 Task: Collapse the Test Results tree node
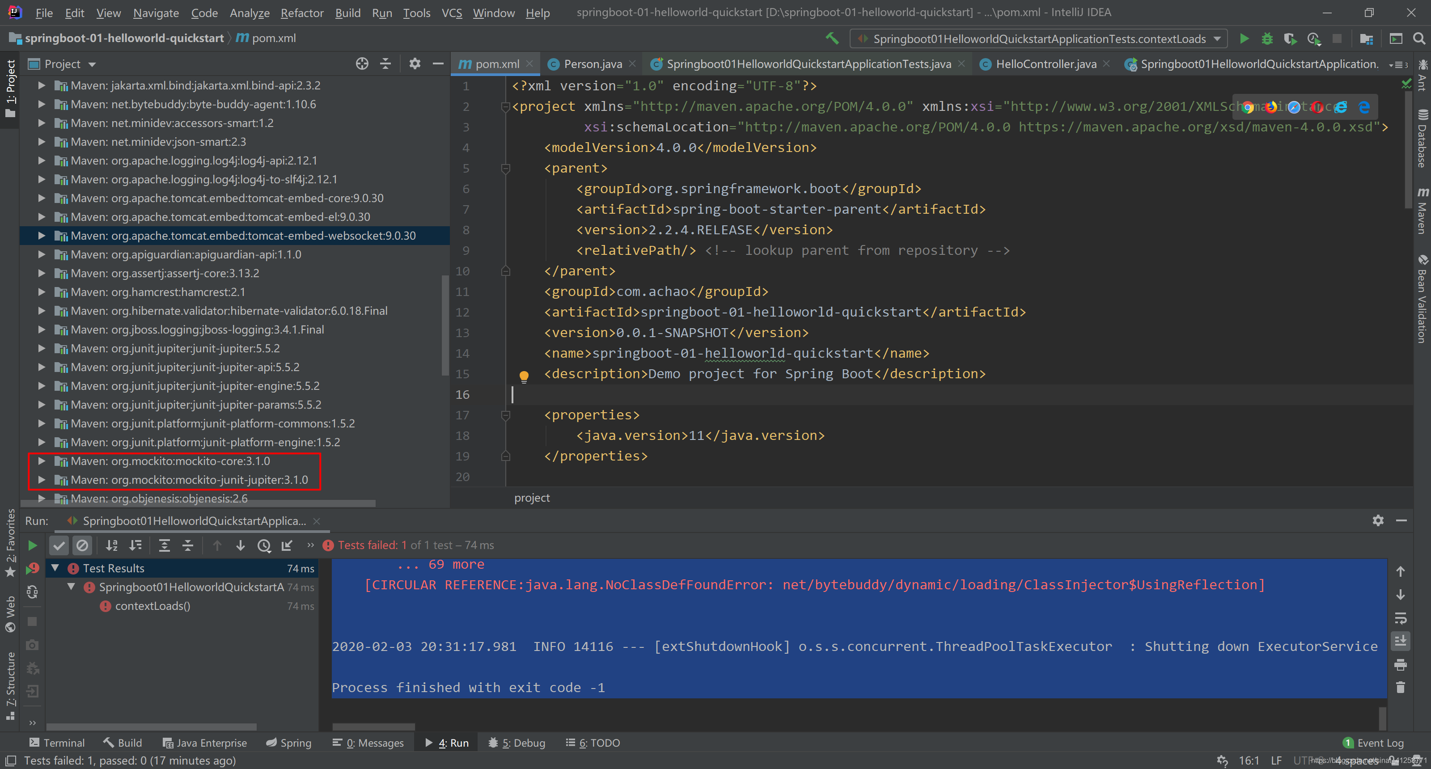(55, 568)
